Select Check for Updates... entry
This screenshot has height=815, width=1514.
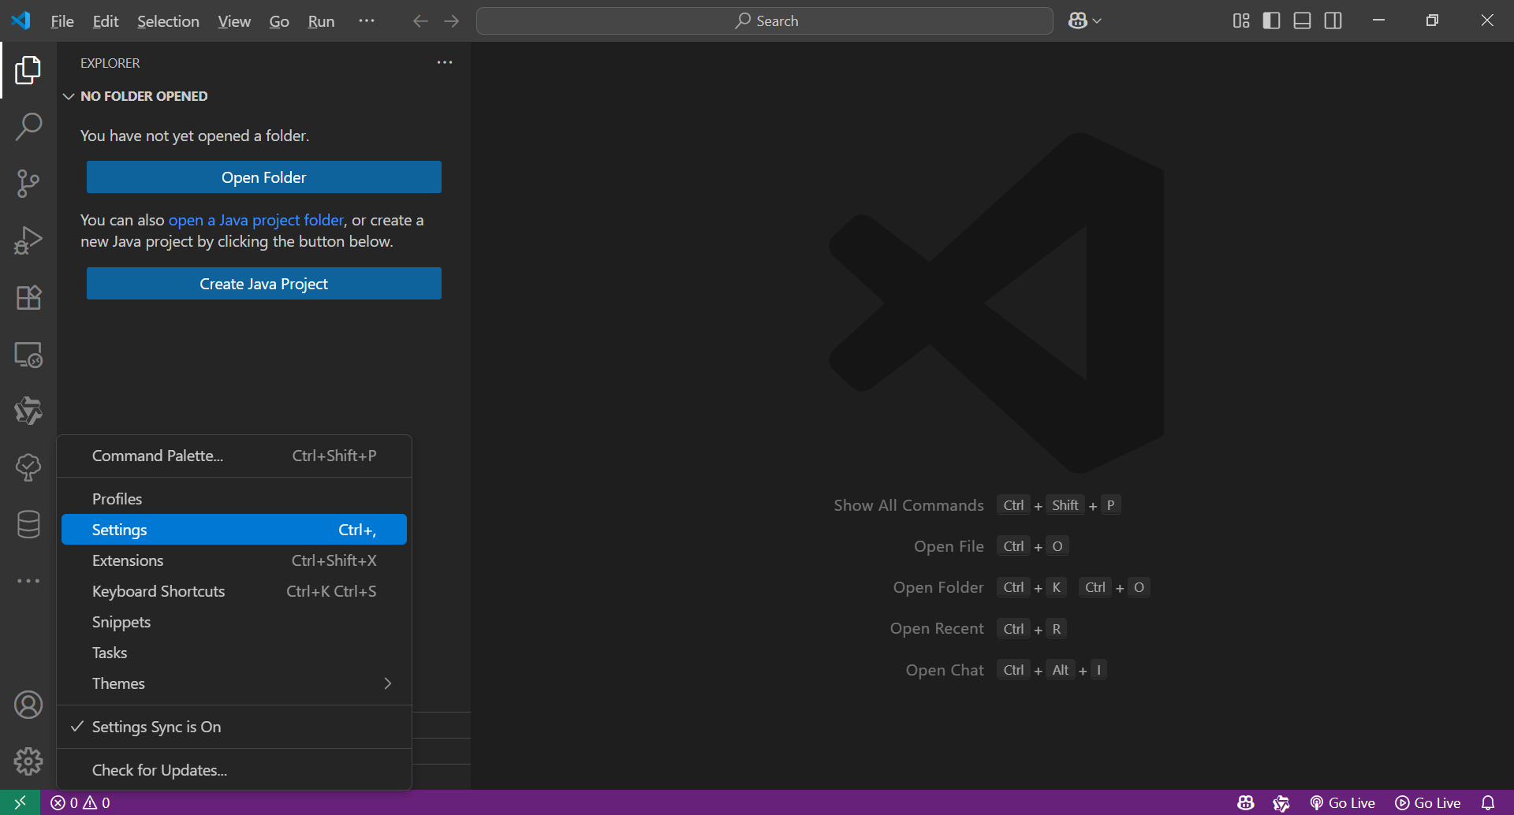click(234, 770)
